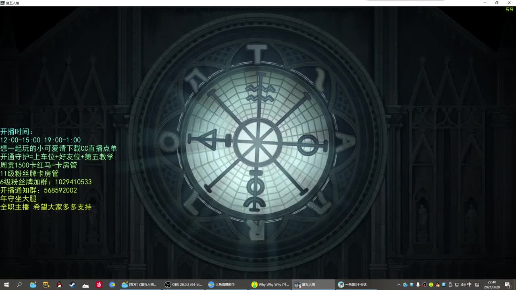This screenshot has height=290, width=516.
Task: Open the volume speaker tray icon
Action: click(463, 285)
